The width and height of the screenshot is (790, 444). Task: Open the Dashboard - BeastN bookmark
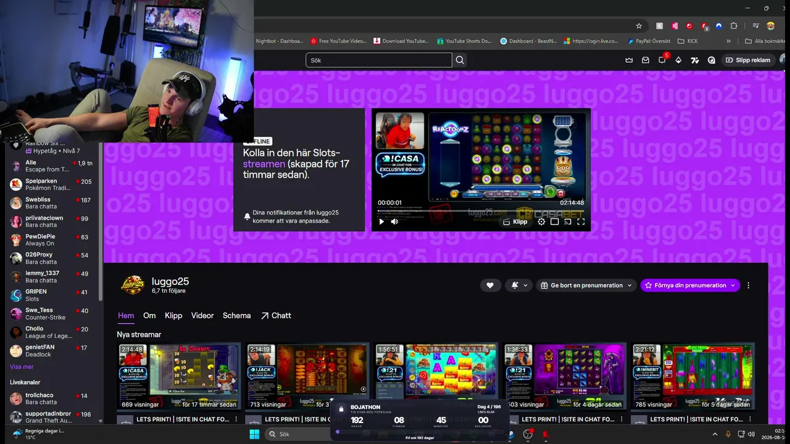pyautogui.click(x=528, y=41)
